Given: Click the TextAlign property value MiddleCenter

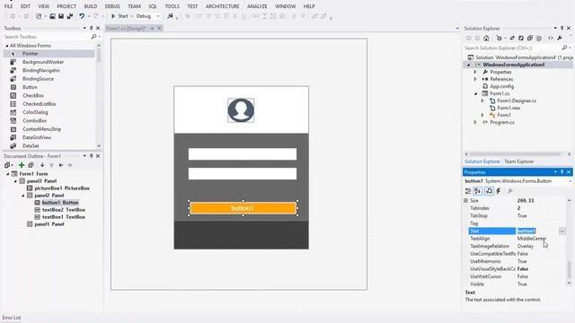Looking at the screenshot, I should coord(532,239).
